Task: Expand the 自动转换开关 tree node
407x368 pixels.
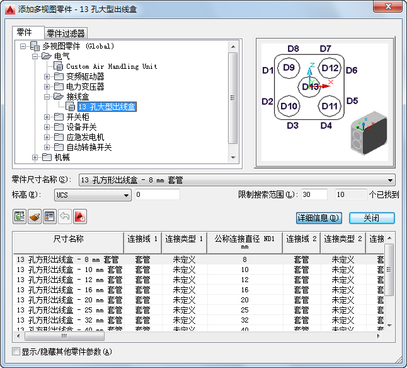Action: 47,148
